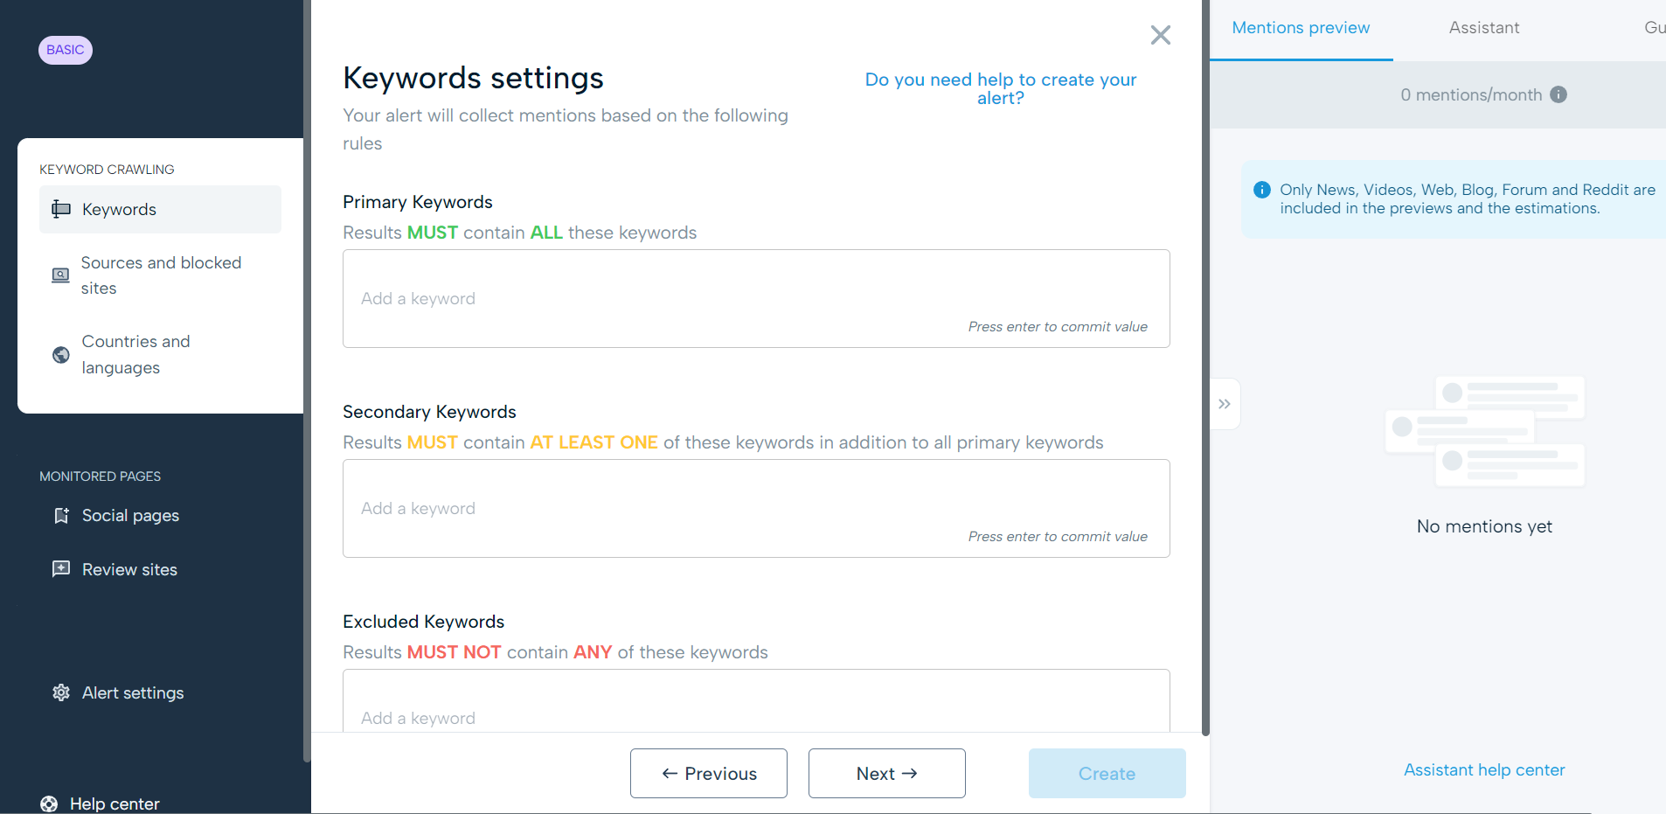Click the Keywords flag icon in sidebar
The image size is (1666, 814).
pos(61,209)
